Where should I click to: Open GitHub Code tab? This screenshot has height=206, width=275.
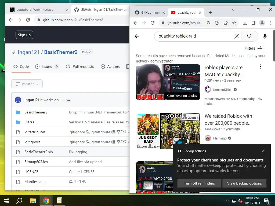21,67
